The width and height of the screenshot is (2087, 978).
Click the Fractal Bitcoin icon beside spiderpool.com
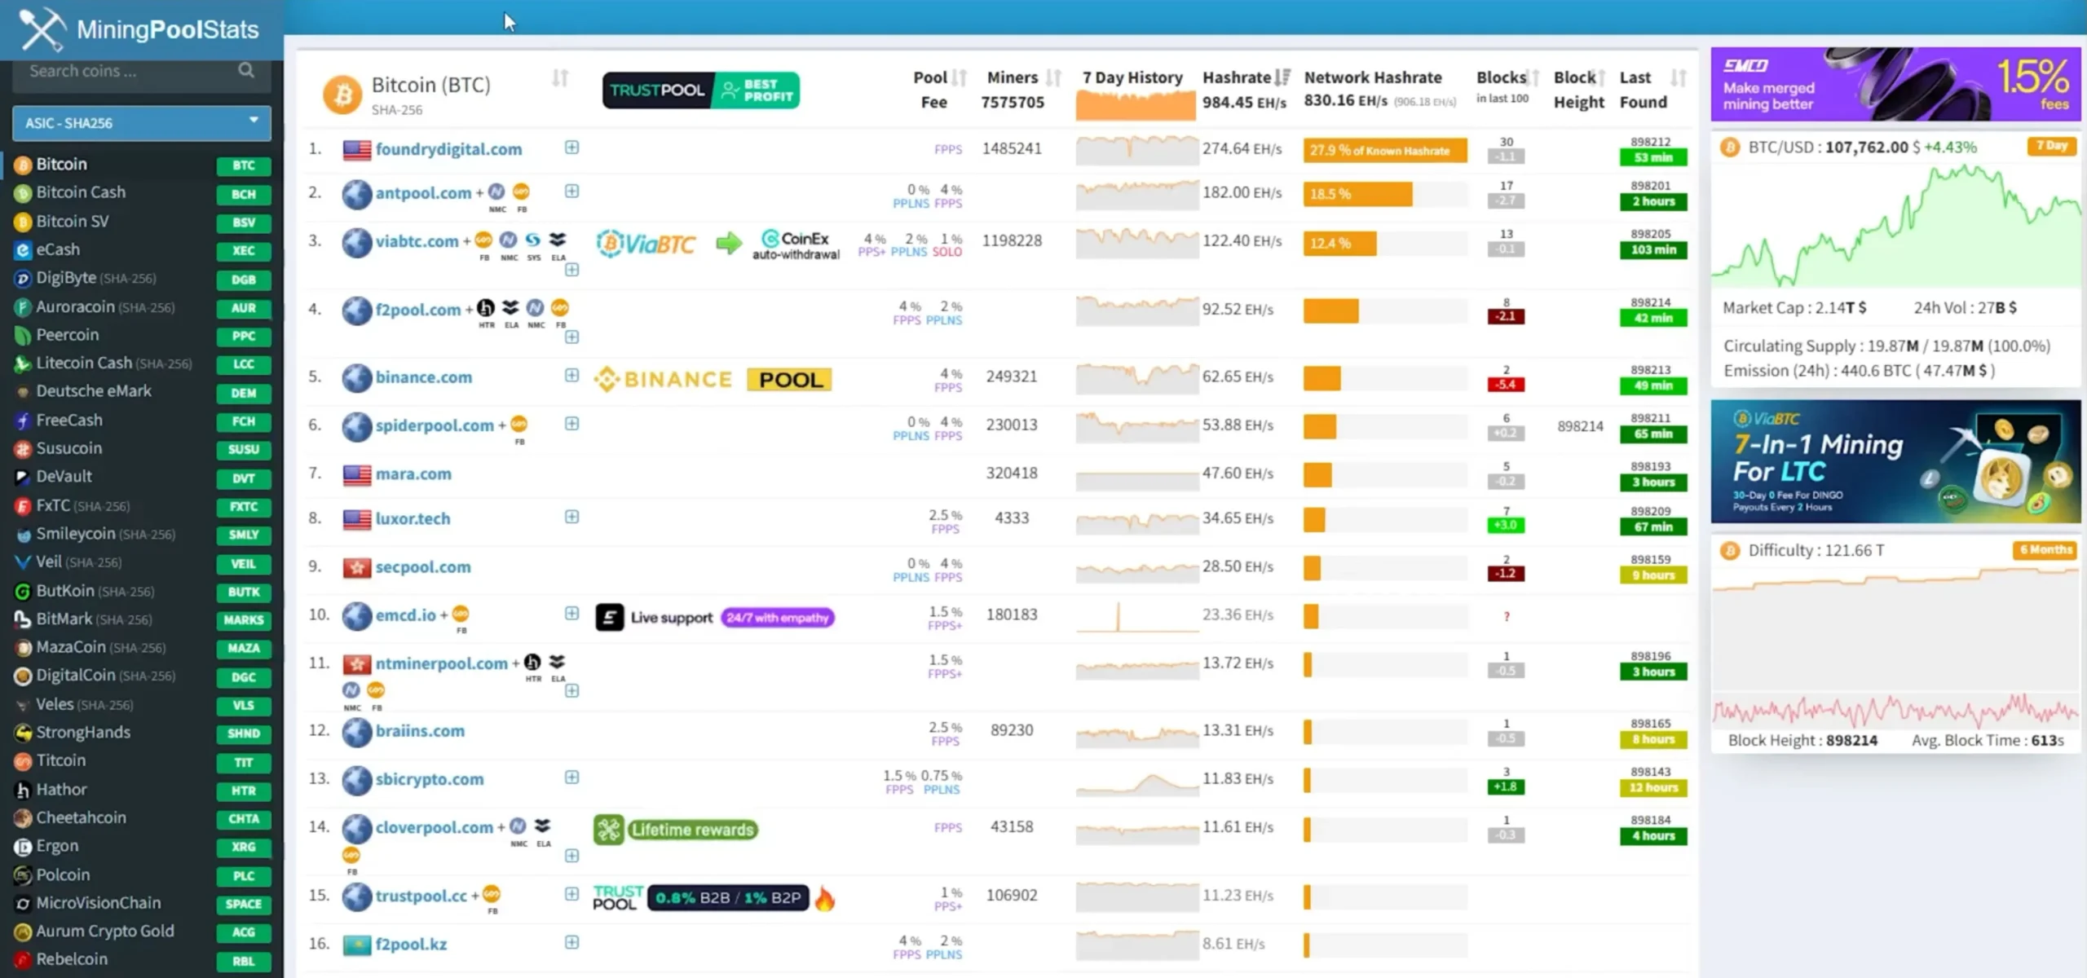[x=519, y=424]
